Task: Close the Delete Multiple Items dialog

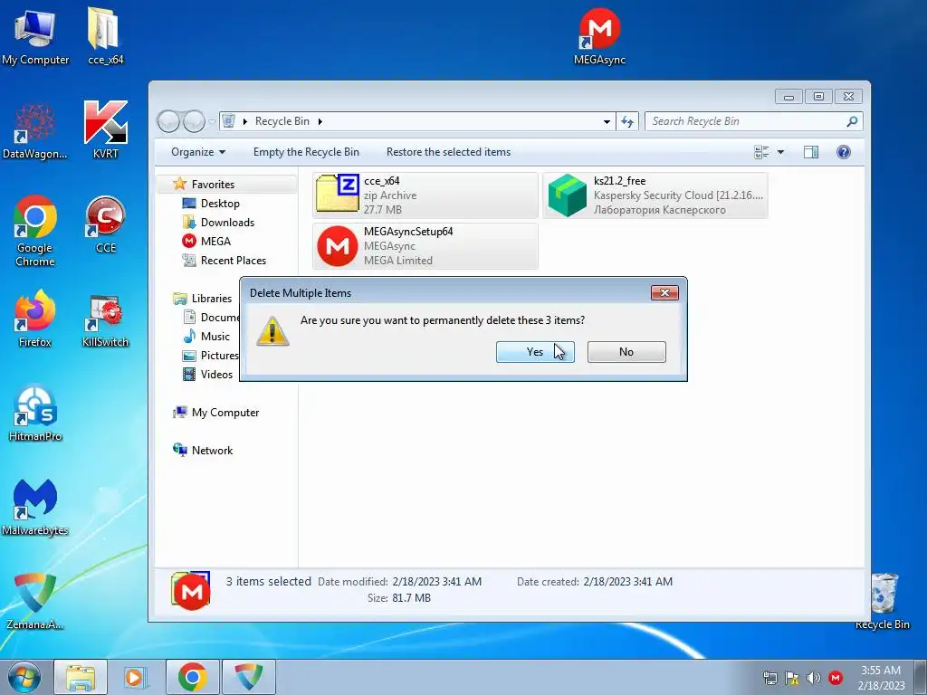Action: [664, 292]
